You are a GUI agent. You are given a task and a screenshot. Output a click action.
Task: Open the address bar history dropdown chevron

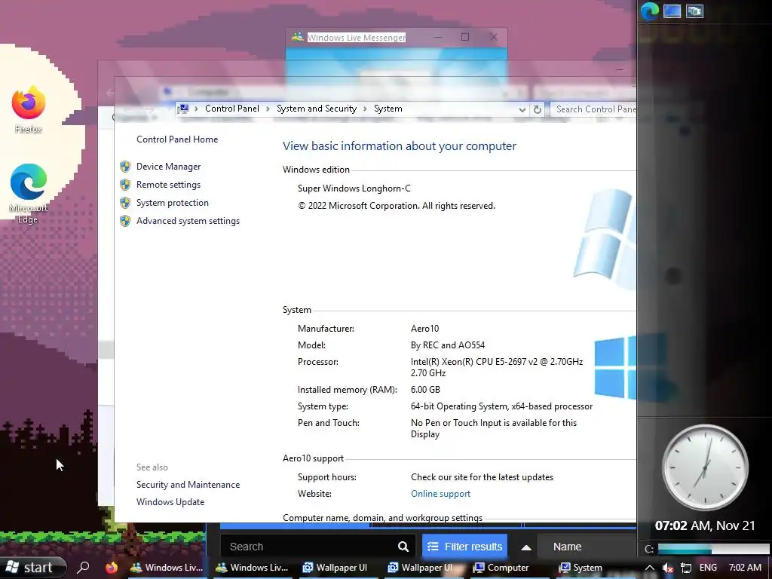pyautogui.click(x=522, y=110)
